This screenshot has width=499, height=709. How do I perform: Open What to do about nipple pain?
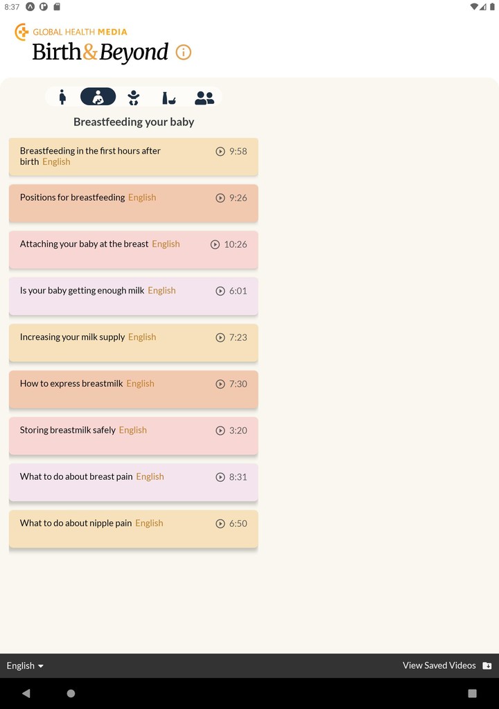[76, 523]
